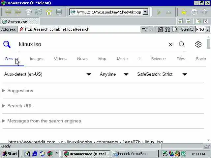Open the Anytime time range dropdown
The height and width of the screenshot is (158, 211).
coord(114,74)
